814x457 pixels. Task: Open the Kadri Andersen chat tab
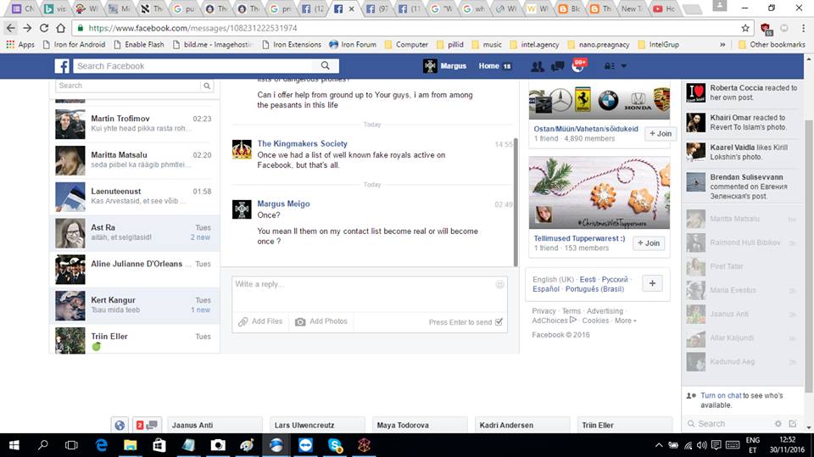tap(521, 425)
